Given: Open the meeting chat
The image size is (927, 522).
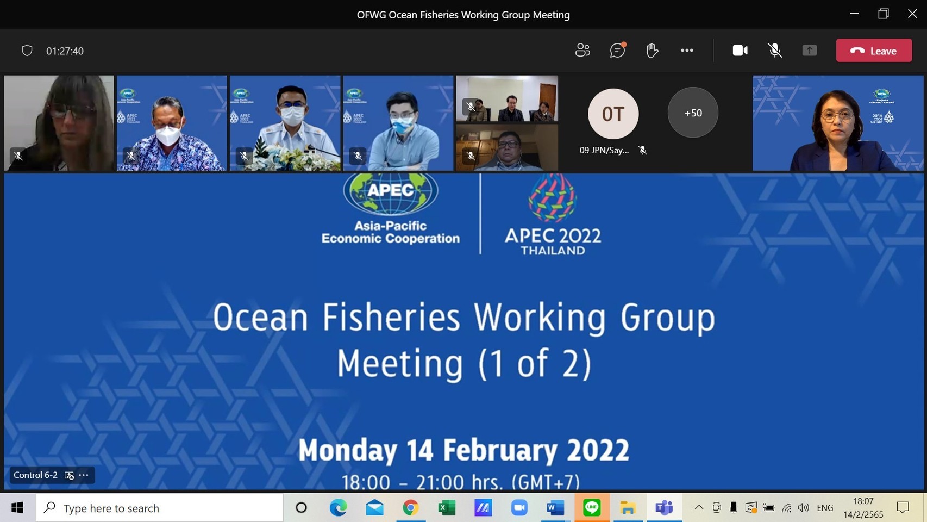Looking at the screenshot, I should (617, 51).
